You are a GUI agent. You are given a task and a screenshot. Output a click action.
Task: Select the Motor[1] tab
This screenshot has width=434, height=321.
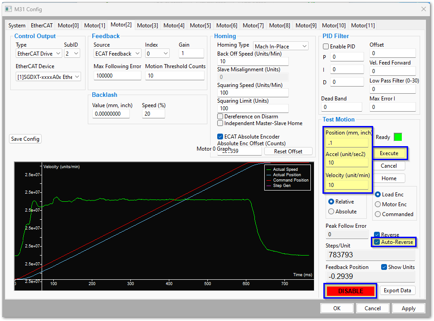coord(95,26)
